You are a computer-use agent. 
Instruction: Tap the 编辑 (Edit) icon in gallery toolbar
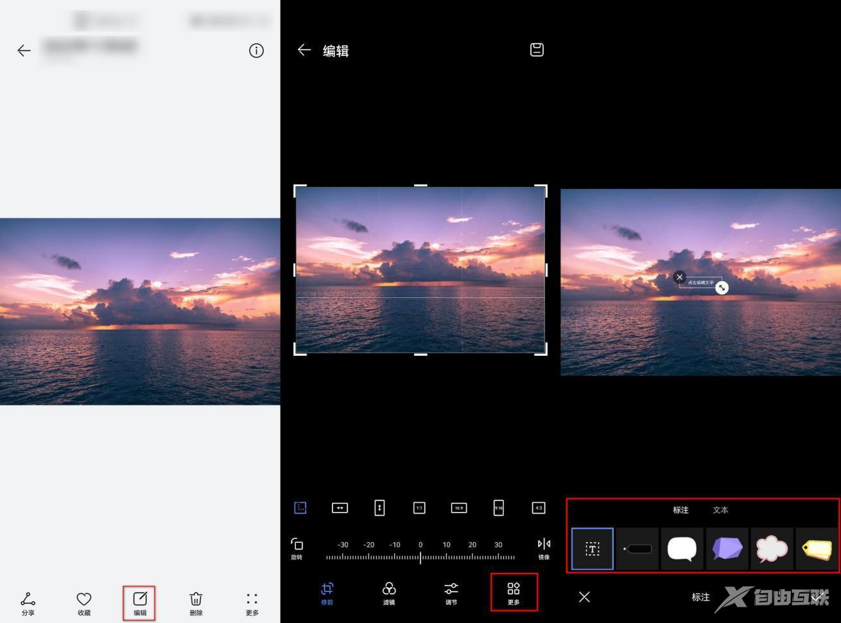(x=139, y=602)
